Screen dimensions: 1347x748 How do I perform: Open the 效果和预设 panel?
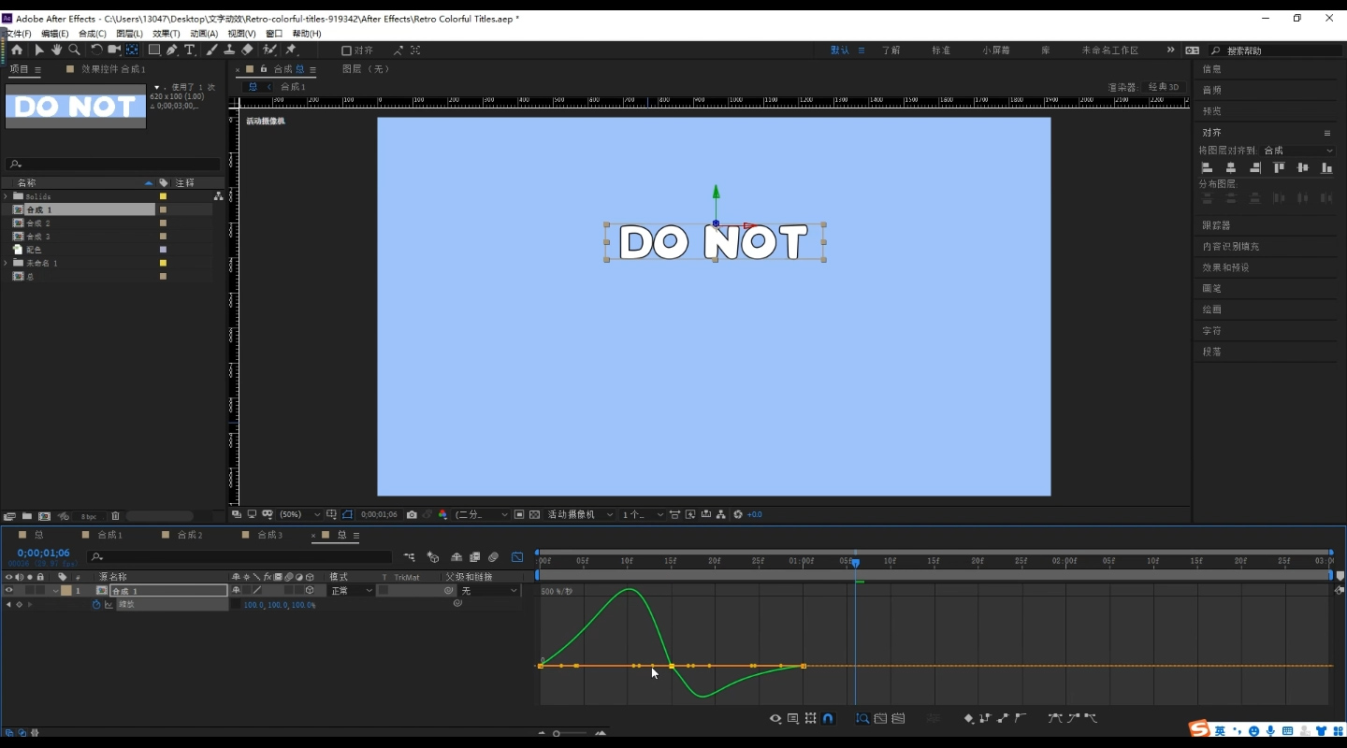[x=1225, y=267]
